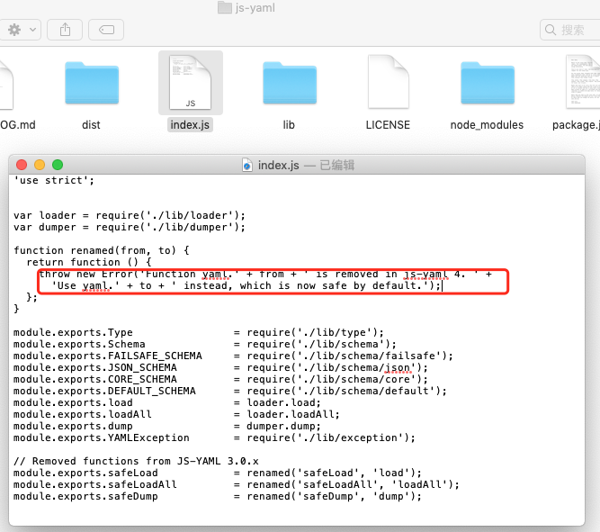Click the lib folder name label

(289, 125)
